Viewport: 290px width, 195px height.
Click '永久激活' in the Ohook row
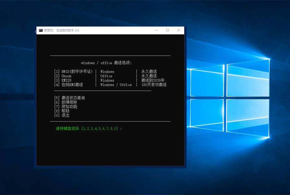(149, 76)
